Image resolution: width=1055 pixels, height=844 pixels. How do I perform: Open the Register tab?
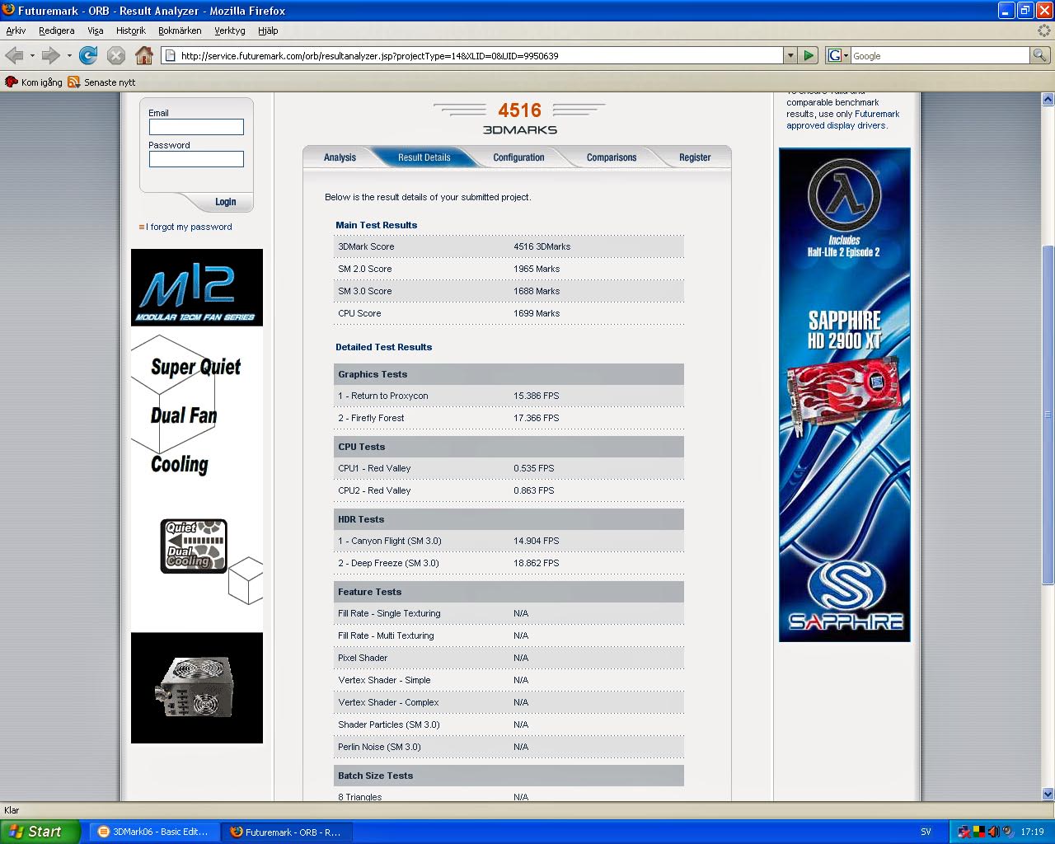click(695, 157)
